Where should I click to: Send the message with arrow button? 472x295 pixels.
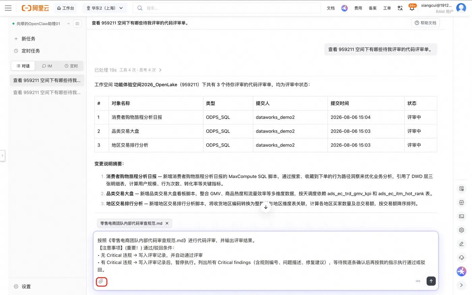tap(431, 281)
